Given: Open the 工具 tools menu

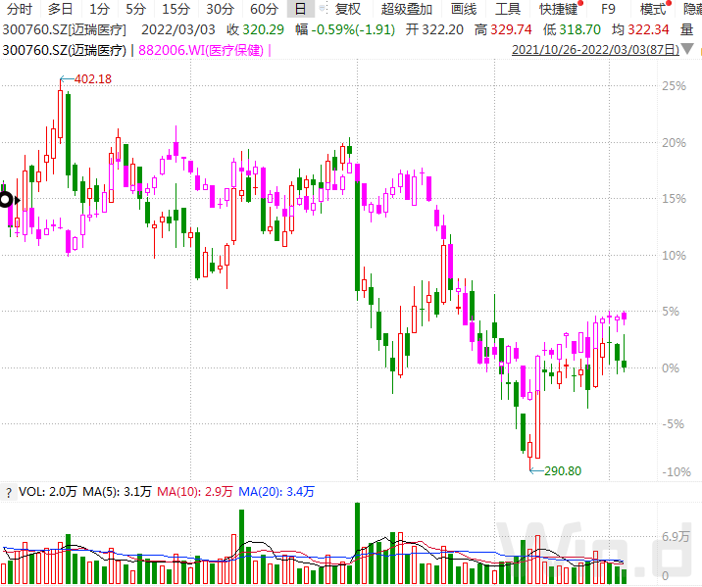Looking at the screenshot, I should (508, 9).
